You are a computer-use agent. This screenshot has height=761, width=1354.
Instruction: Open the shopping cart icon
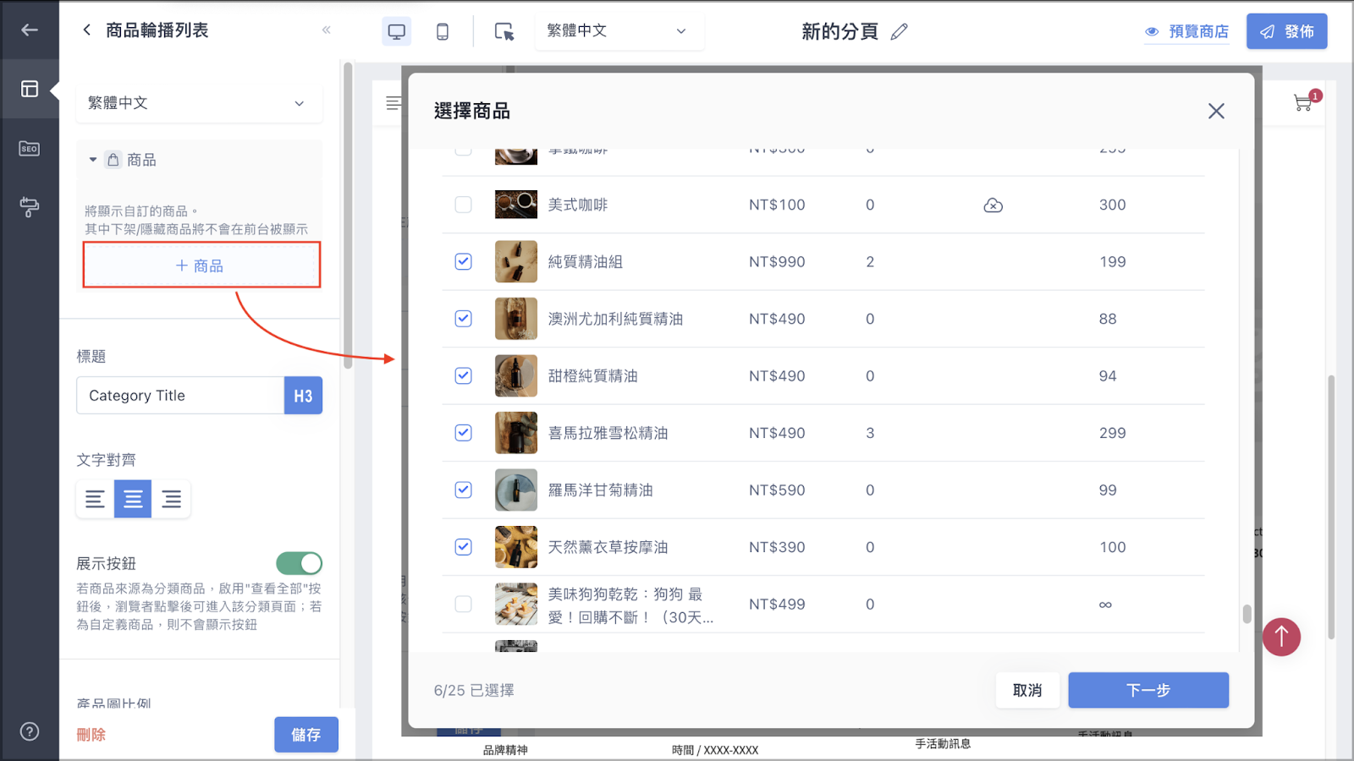pyautogui.click(x=1304, y=102)
